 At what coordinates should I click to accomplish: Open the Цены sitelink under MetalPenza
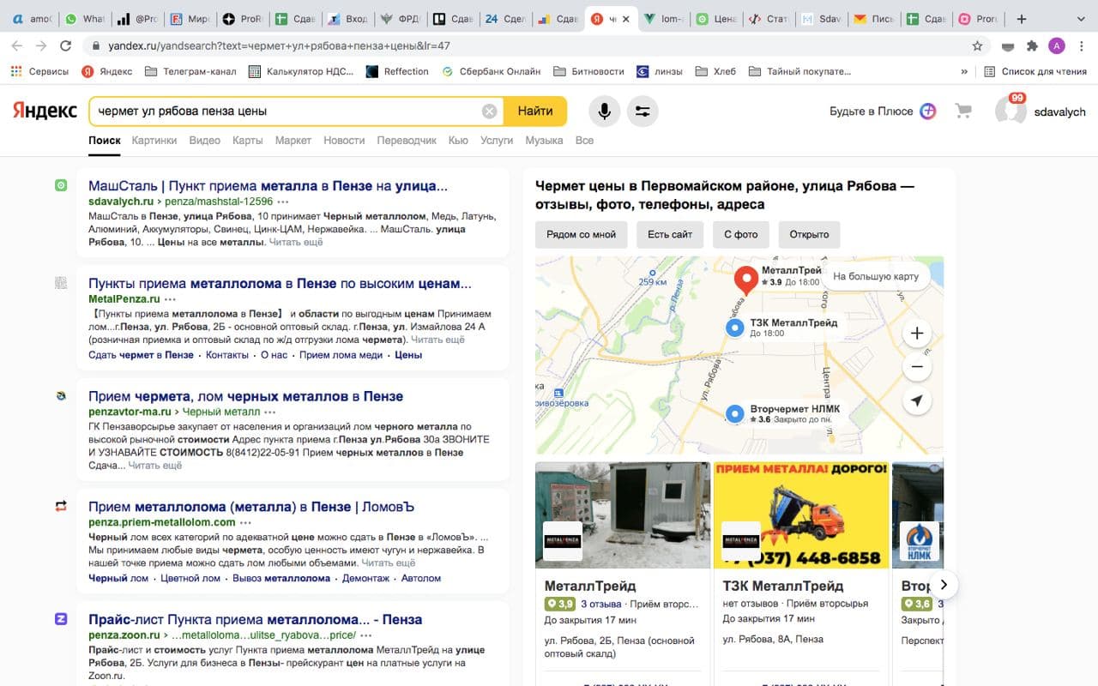point(408,354)
